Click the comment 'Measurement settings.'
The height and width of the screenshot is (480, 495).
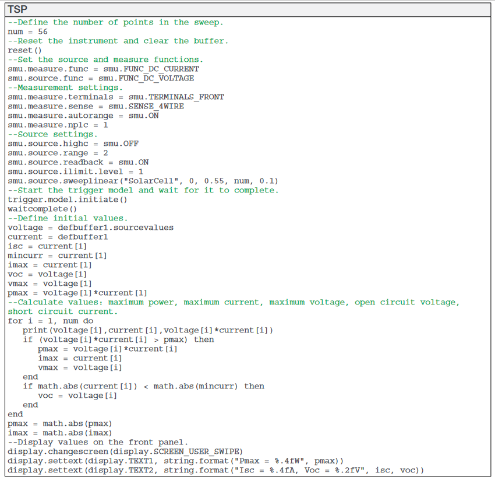(65, 87)
